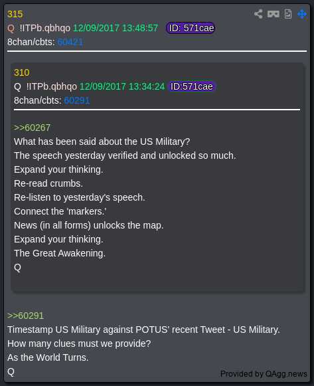Follow the >>60291 reply reference
This screenshot has height=386, width=314.
tap(26, 316)
